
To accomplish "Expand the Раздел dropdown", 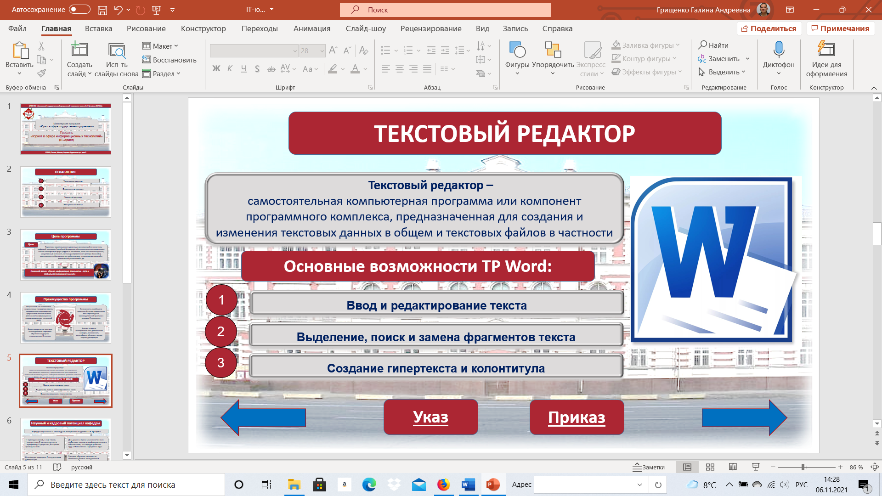I will [161, 73].
